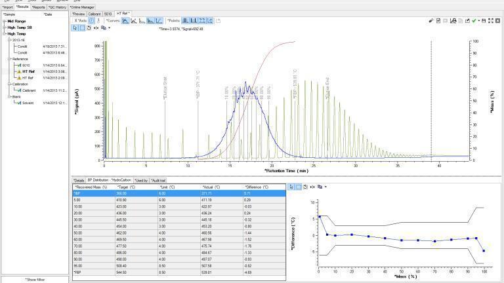Open the dropdown next to green checkmark
Viewport: 504px width, 283px height.
(478, 20)
